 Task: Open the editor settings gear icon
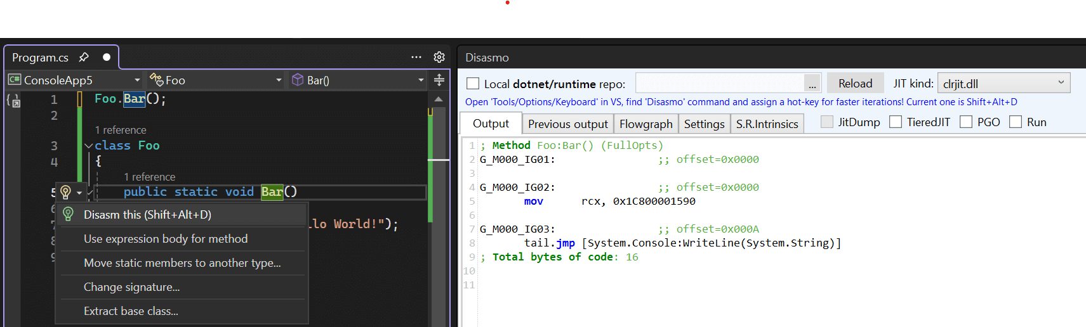click(x=439, y=58)
